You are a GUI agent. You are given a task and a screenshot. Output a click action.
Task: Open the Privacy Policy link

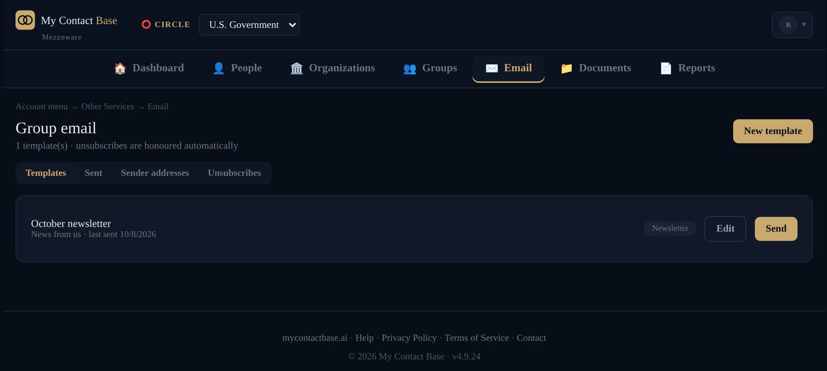[409, 338]
